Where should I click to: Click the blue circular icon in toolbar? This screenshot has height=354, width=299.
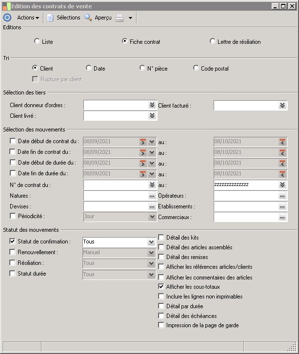(7, 18)
